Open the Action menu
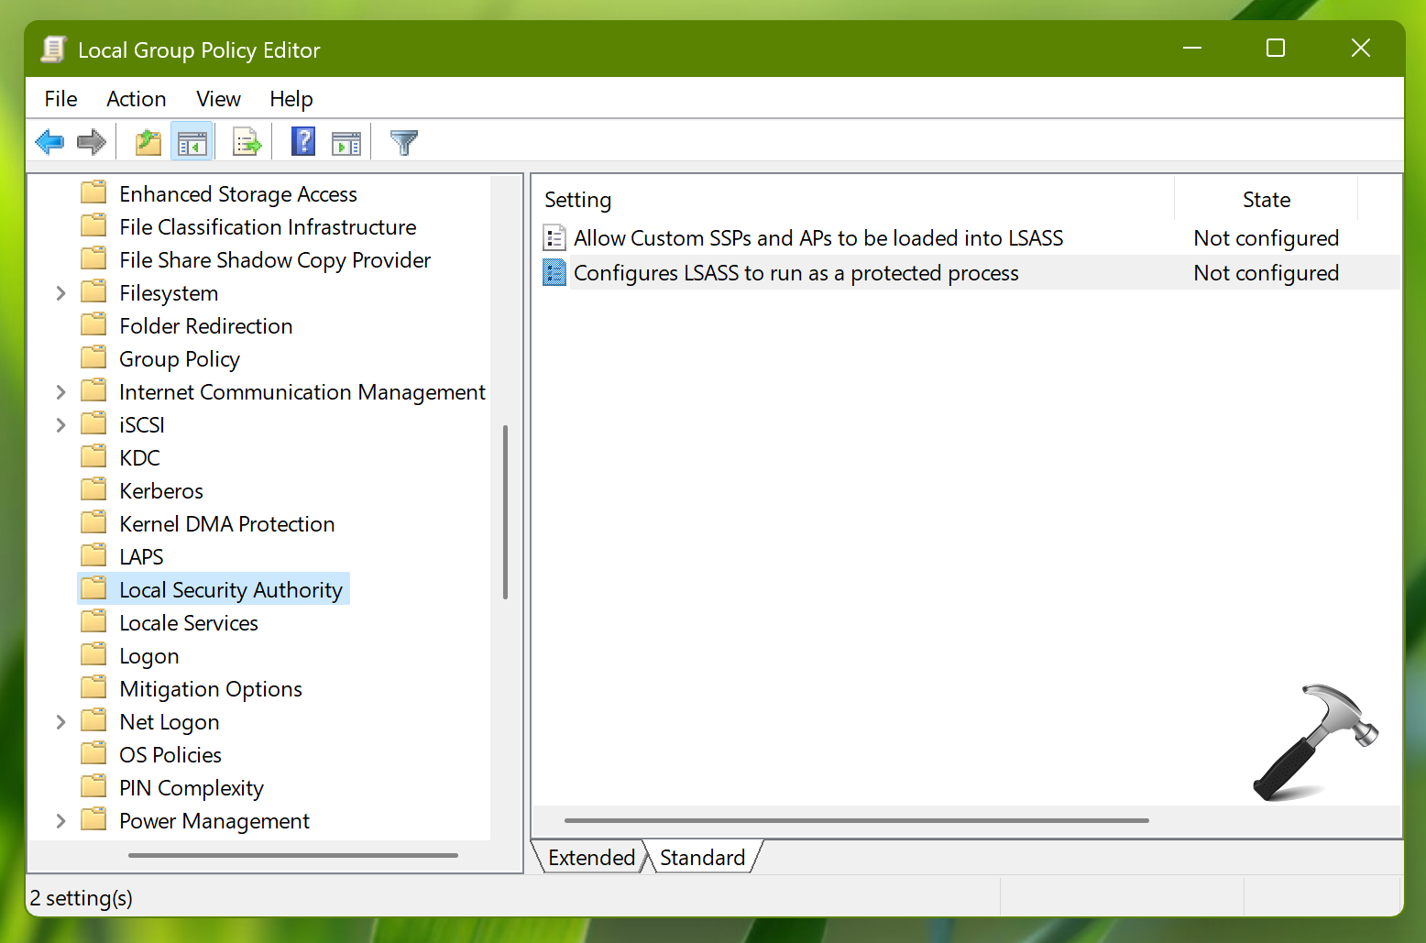This screenshot has height=943, width=1426. pos(136,99)
